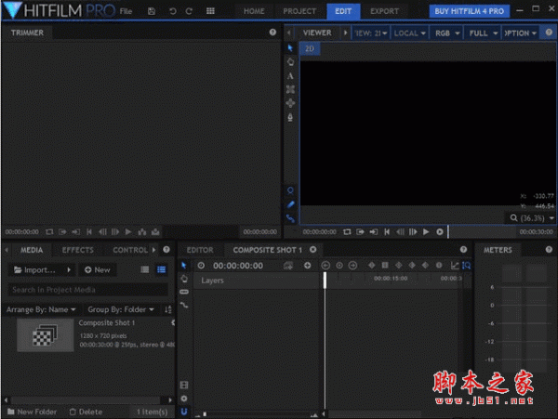Switch to the Effects tab

77,250
